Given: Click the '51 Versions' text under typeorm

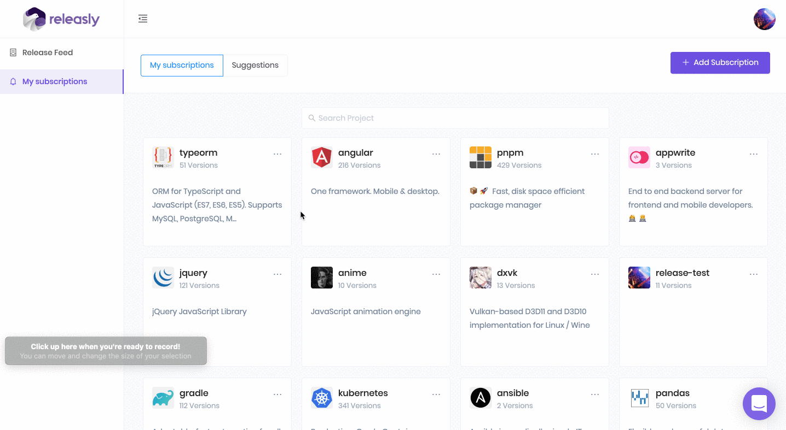Looking at the screenshot, I should (x=199, y=166).
